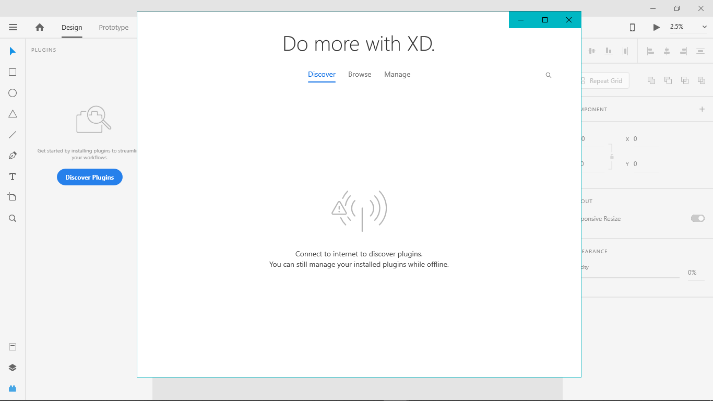This screenshot has height=401, width=713.
Task: Apply the Add boolean operation
Action: (651, 80)
